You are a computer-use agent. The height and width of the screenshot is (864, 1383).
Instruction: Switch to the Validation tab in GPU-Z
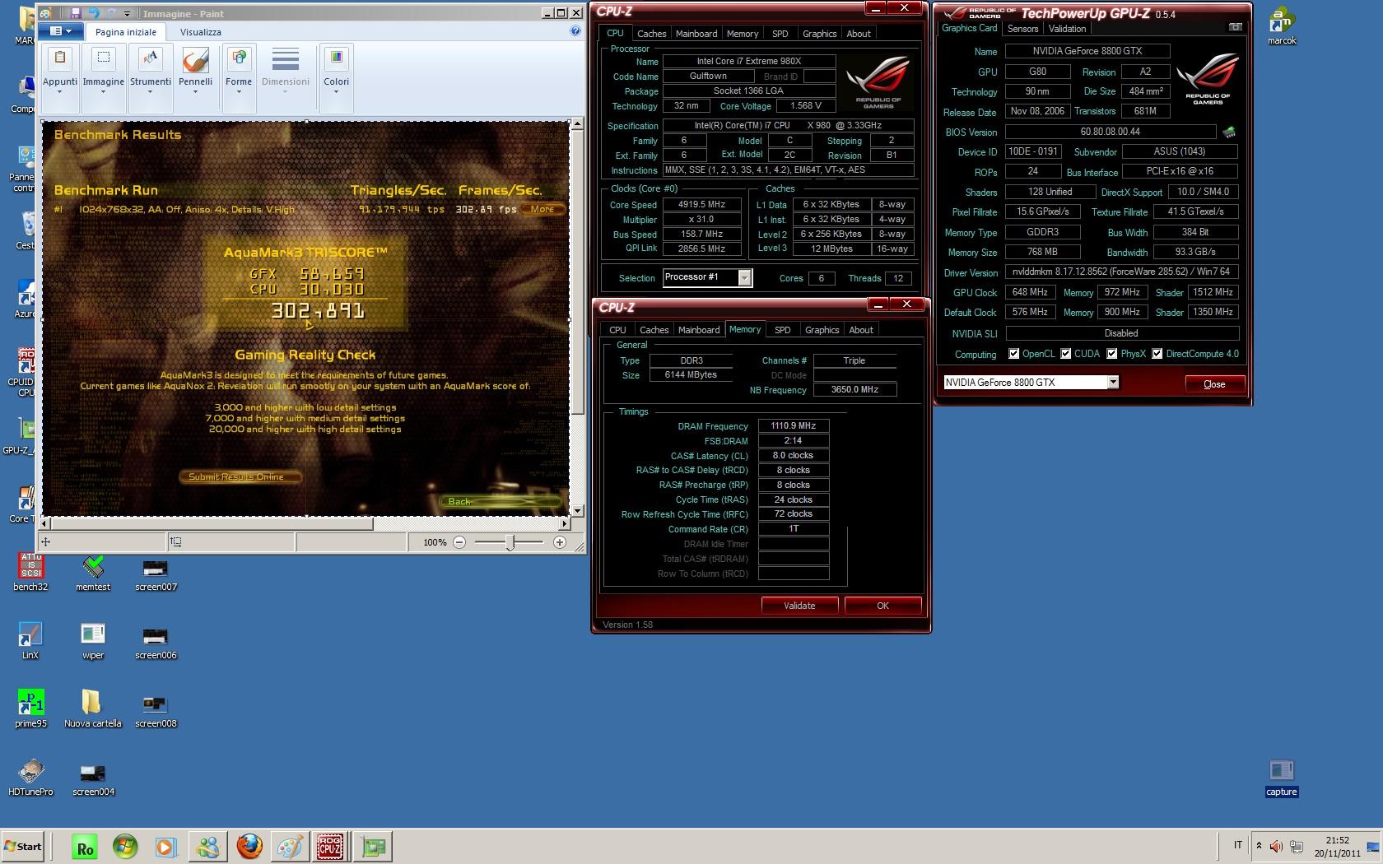1067,29
